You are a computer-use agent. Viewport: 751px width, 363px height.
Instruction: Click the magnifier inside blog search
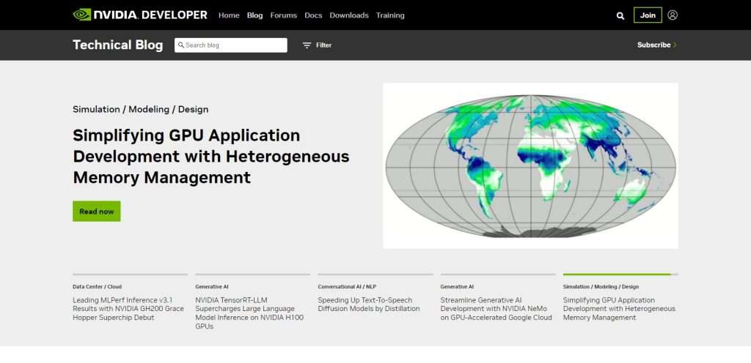point(181,45)
